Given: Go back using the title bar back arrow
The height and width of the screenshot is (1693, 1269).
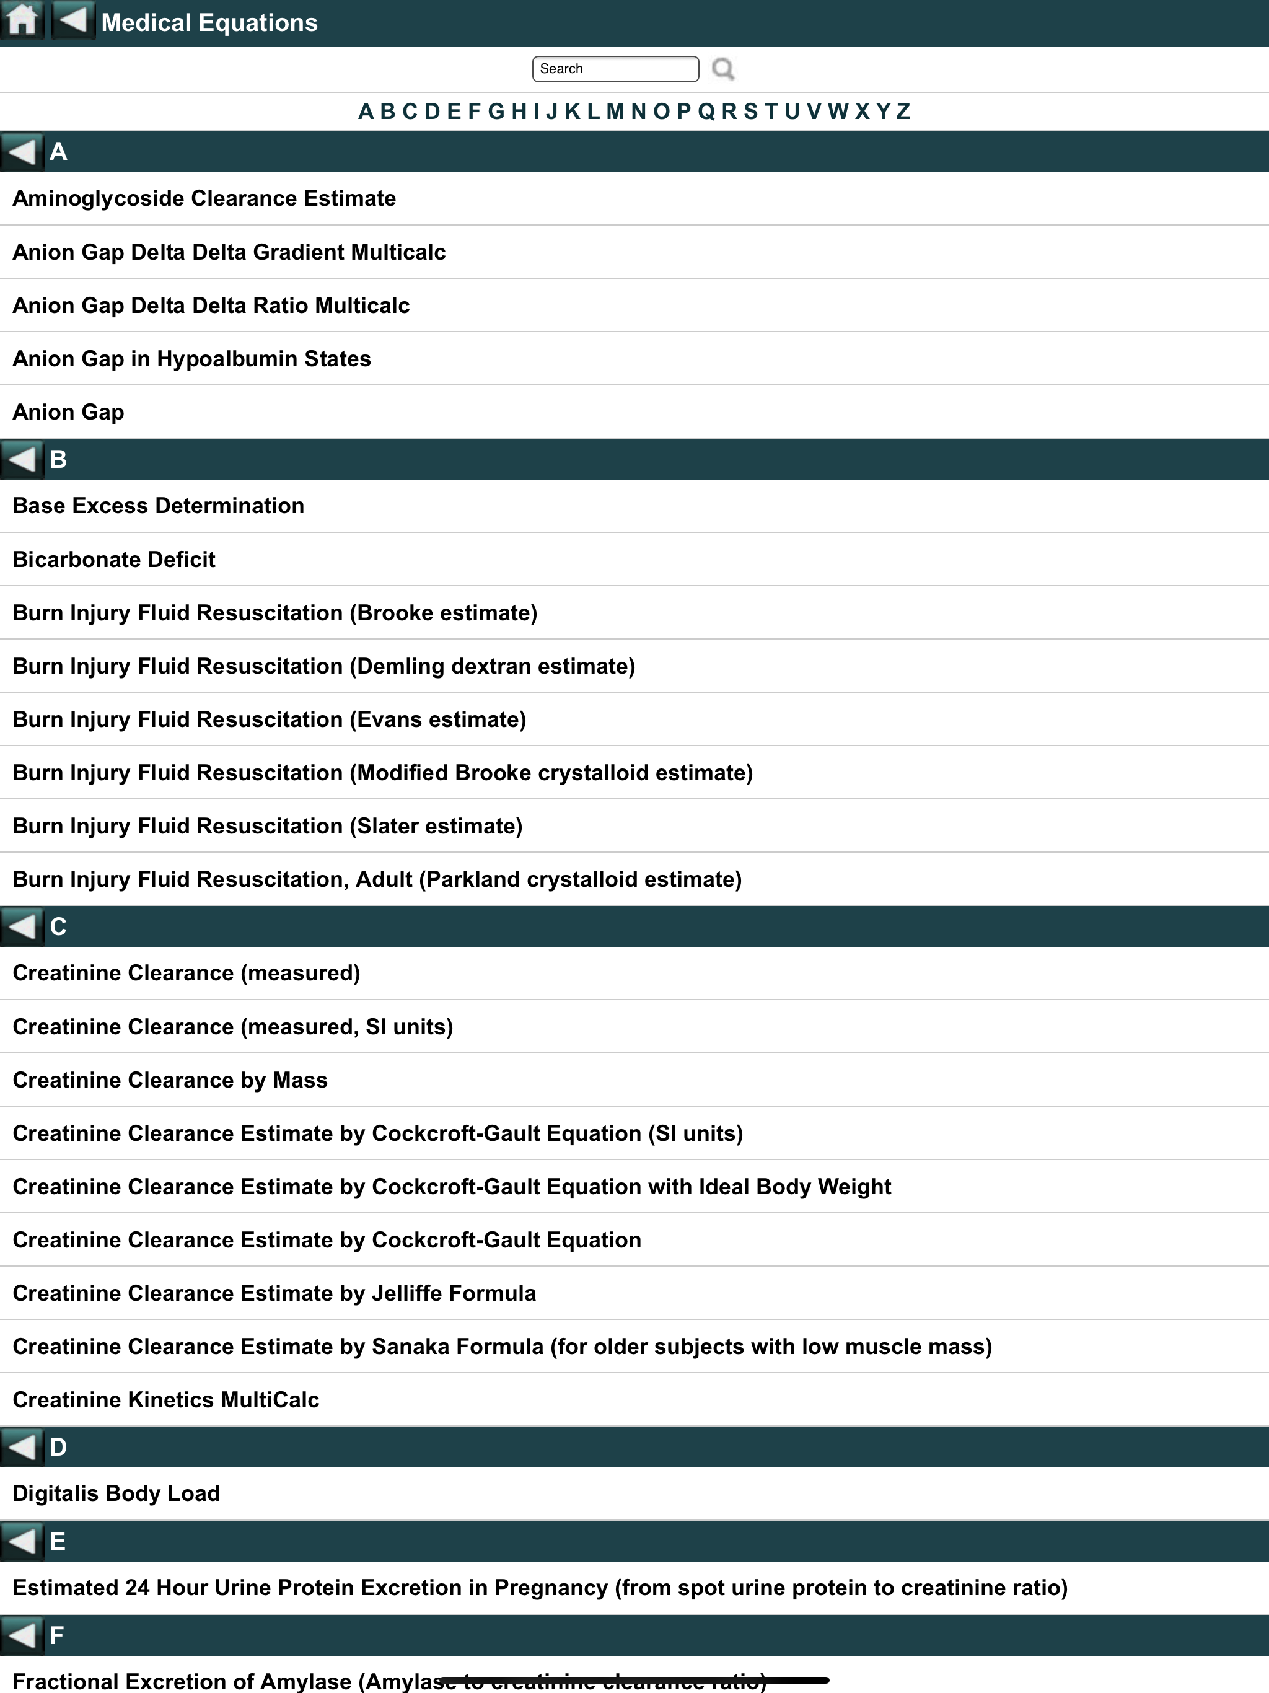Looking at the screenshot, I should coord(72,20).
